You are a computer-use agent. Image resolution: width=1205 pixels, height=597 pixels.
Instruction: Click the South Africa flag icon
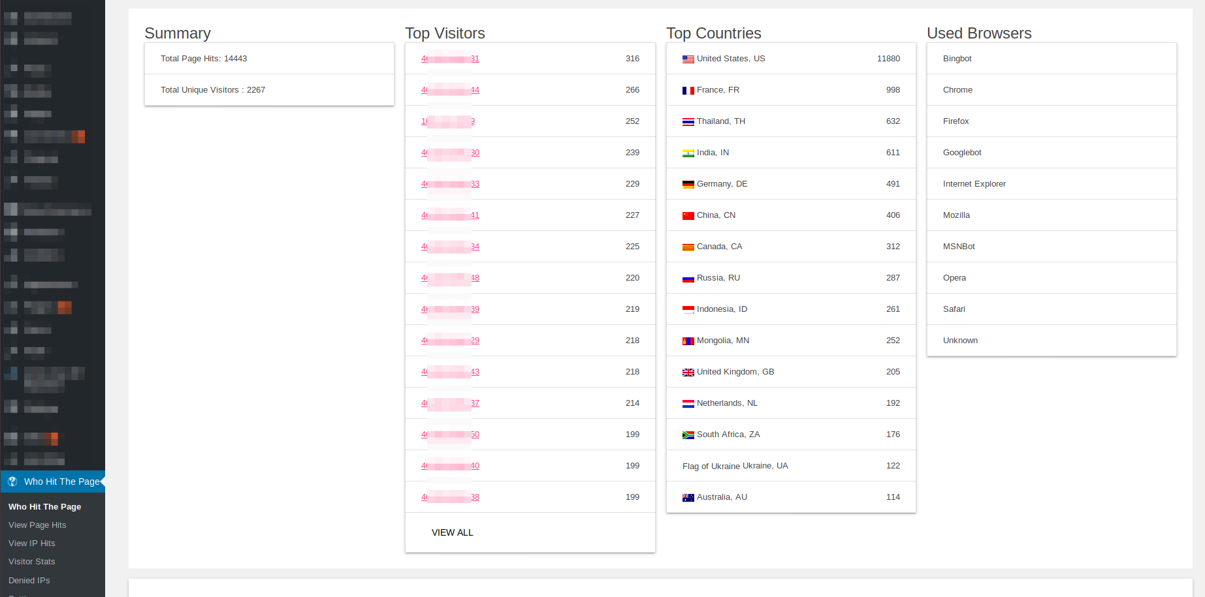688,435
